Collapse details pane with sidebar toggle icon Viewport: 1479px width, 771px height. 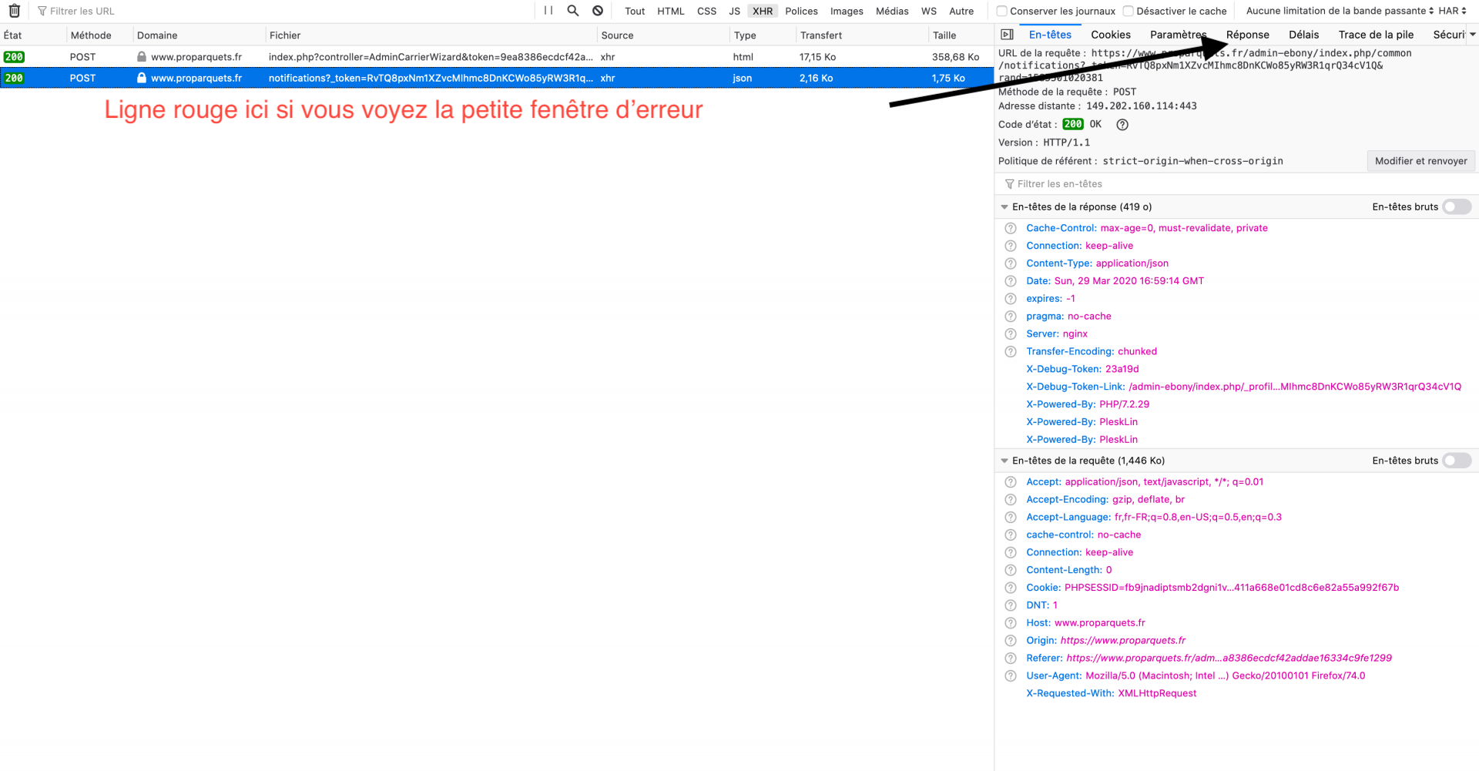[1007, 35]
